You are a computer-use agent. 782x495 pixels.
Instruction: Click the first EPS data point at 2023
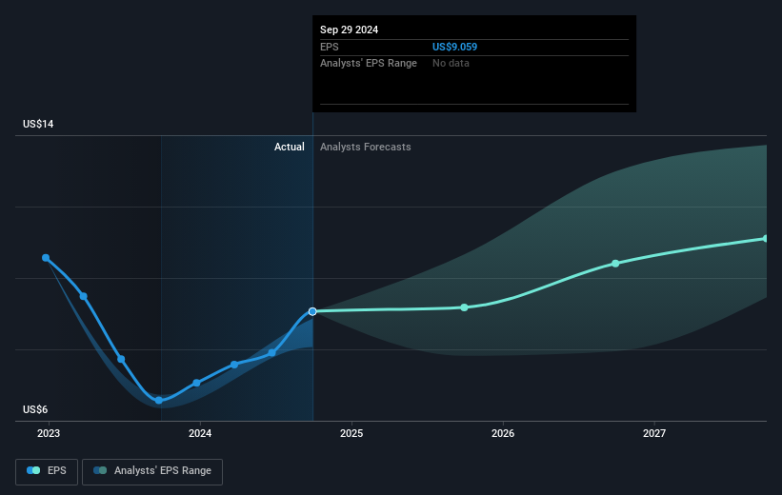[x=46, y=258]
